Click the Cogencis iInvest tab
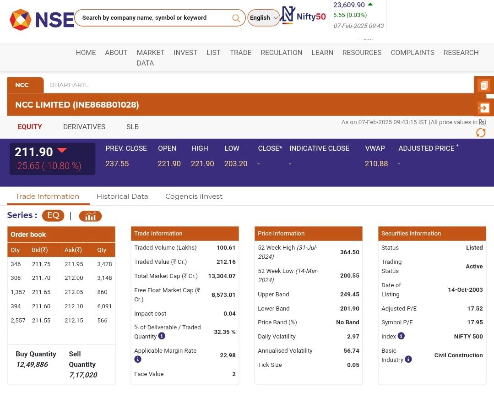The width and height of the screenshot is (494, 393). tap(194, 196)
